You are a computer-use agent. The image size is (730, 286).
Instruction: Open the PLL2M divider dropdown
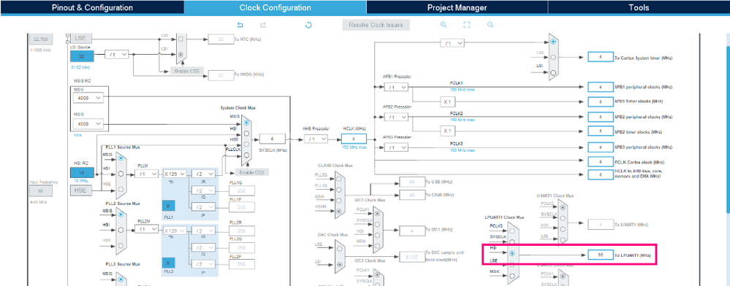147,229
